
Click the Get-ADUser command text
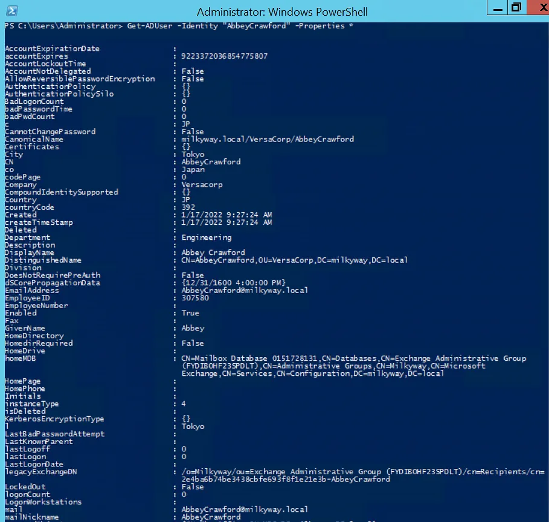150,26
